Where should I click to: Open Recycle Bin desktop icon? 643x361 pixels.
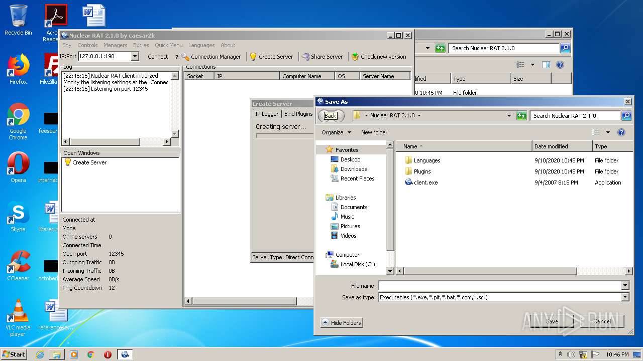[18, 20]
